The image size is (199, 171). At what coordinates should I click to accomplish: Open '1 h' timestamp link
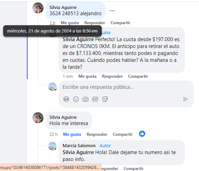[x=52, y=23]
